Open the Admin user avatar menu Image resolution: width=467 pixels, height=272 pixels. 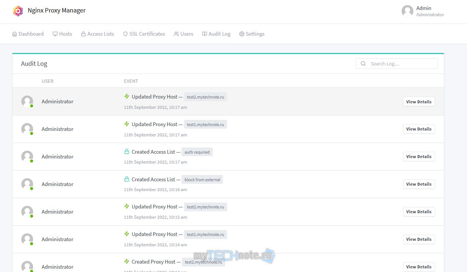click(x=407, y=11)
